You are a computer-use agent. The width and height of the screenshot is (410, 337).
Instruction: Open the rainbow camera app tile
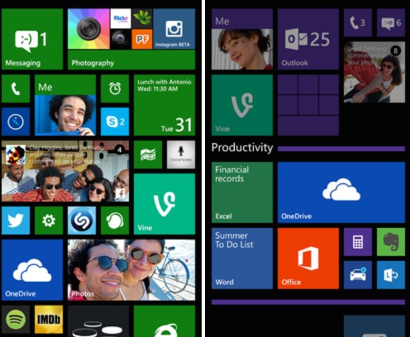tap(89, 29)
